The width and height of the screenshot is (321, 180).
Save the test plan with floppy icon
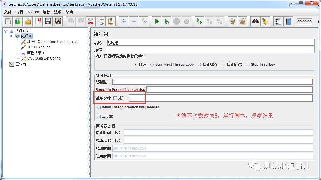[48, 21]
